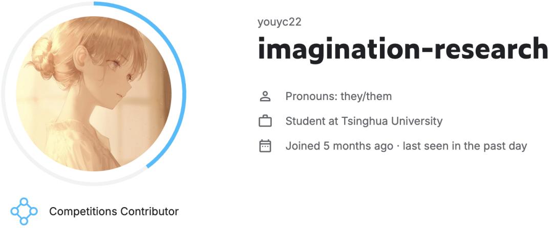Click the Competitions Contributor tier badge icon
Image resolution: width=553 pixels, height=228 pixels.
click(24, 211)
